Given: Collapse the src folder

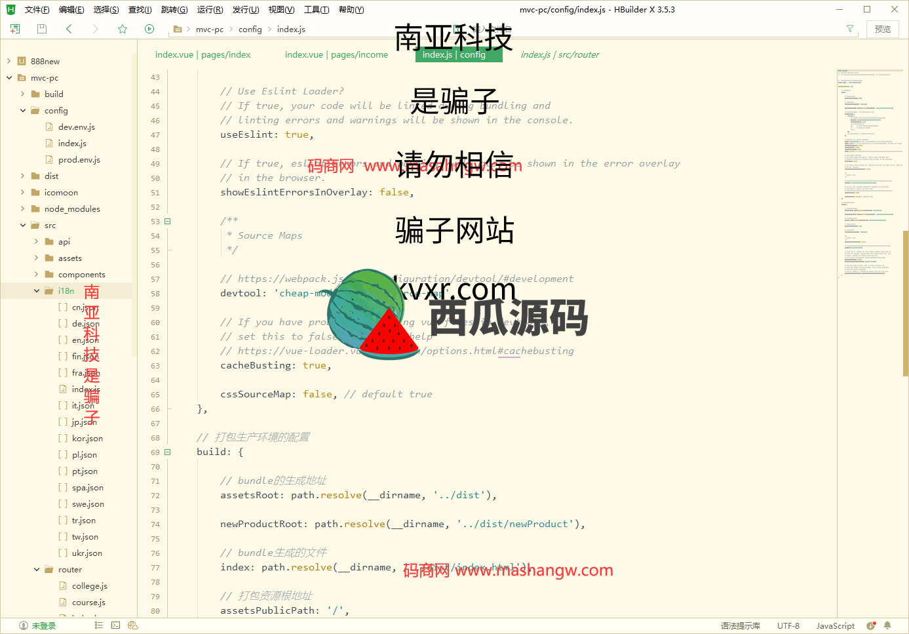Looking at the screenshot, I should pos(23,225).
